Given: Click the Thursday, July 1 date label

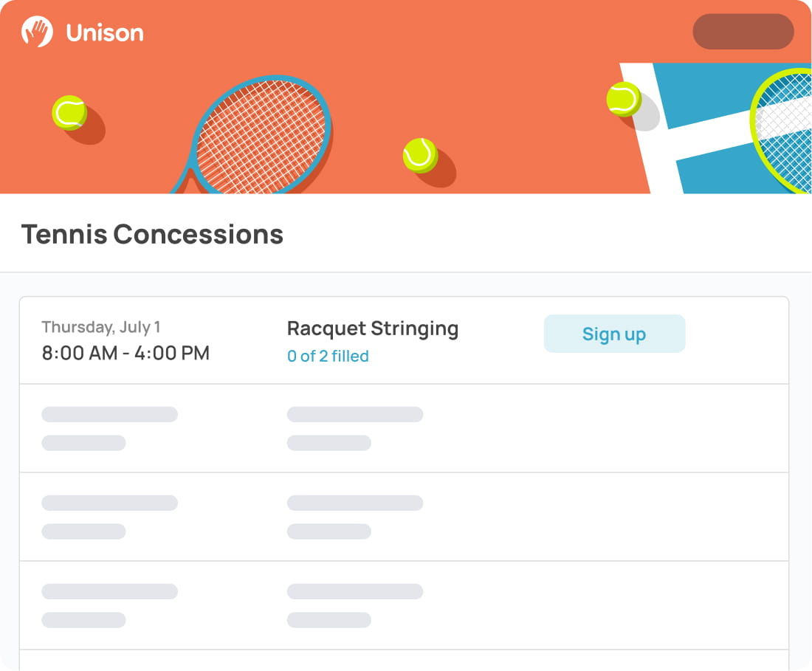Looking at the screenshot, I should tap(101, 326).
